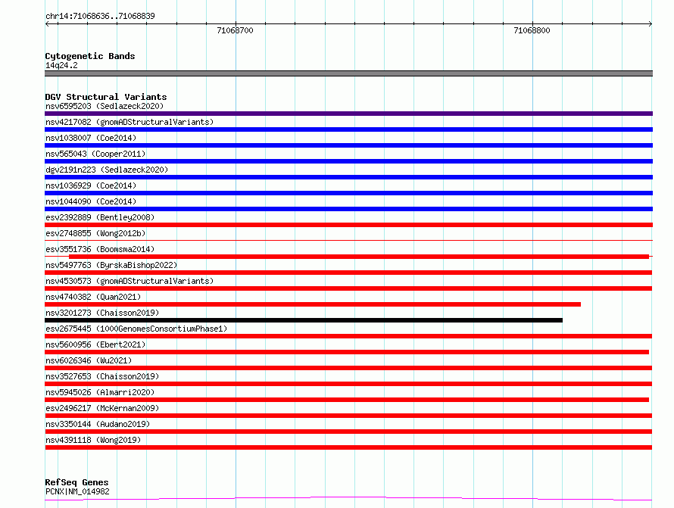Click nsv3201273 (Chaisson2019) label
674x508 pixels.
click(102, 313)
